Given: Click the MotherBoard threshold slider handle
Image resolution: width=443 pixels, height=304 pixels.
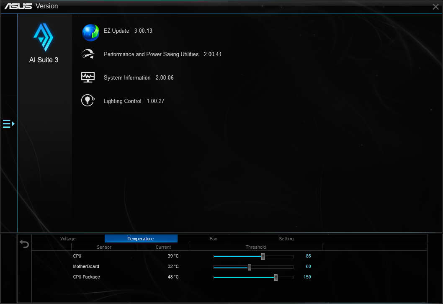Looking at the screenshot, I should pyautogui.click(x=250, y=267).
